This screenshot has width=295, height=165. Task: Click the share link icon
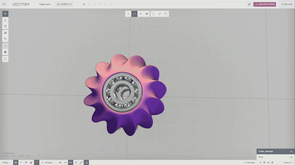[249, 4]
